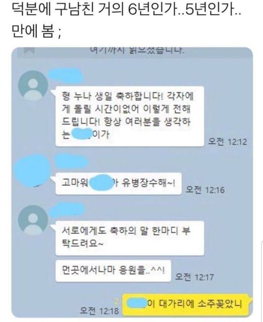Click the 고마워 유병장수해 reply bubble
Viewport: 263px width, 322px height.
(119, 183)
